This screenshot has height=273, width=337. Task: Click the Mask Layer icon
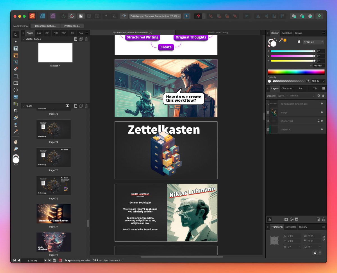(286, 219)
